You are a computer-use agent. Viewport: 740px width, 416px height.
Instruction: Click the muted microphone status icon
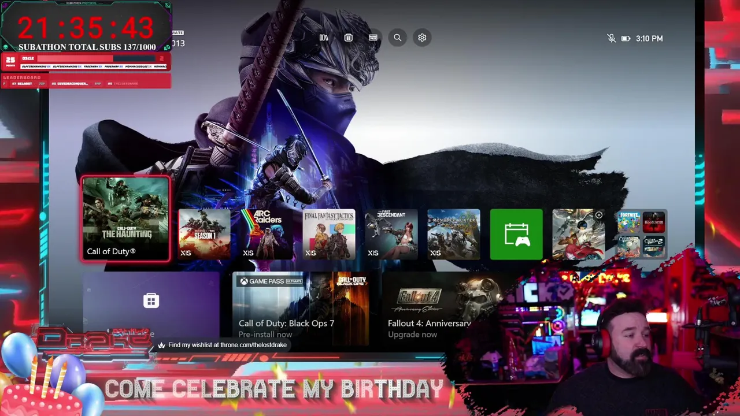611,38
